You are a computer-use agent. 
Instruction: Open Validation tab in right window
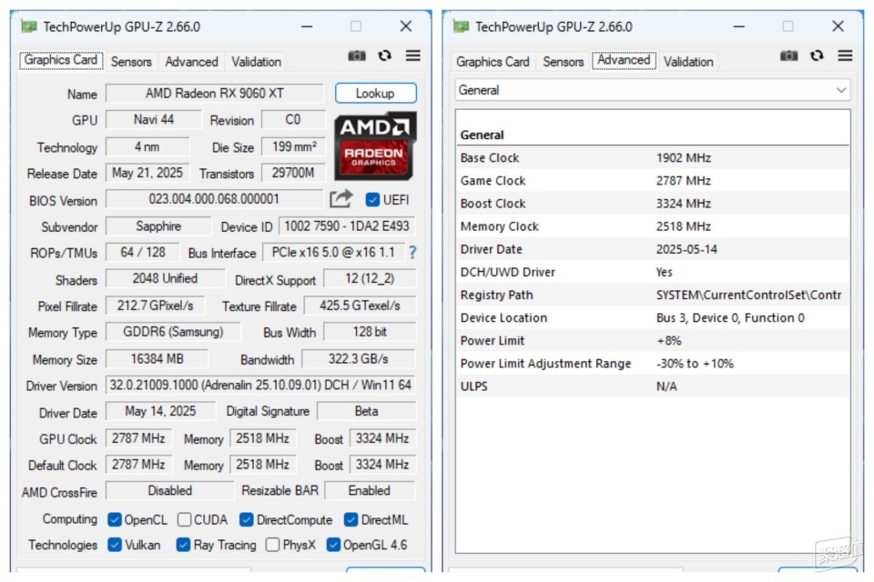688,62
